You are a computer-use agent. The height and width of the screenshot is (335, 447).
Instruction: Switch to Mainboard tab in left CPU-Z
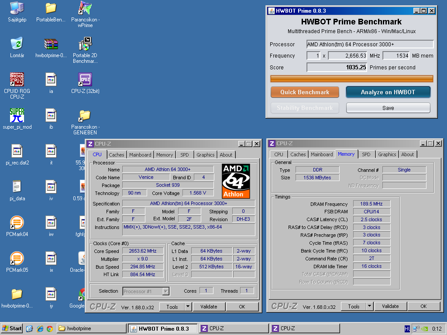pos(140,155)
